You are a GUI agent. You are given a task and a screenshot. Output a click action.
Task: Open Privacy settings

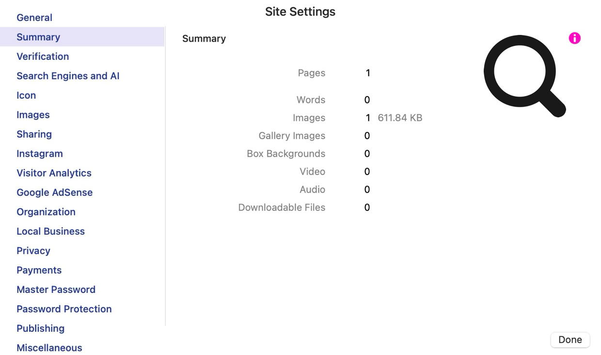[x=33, y=250]
